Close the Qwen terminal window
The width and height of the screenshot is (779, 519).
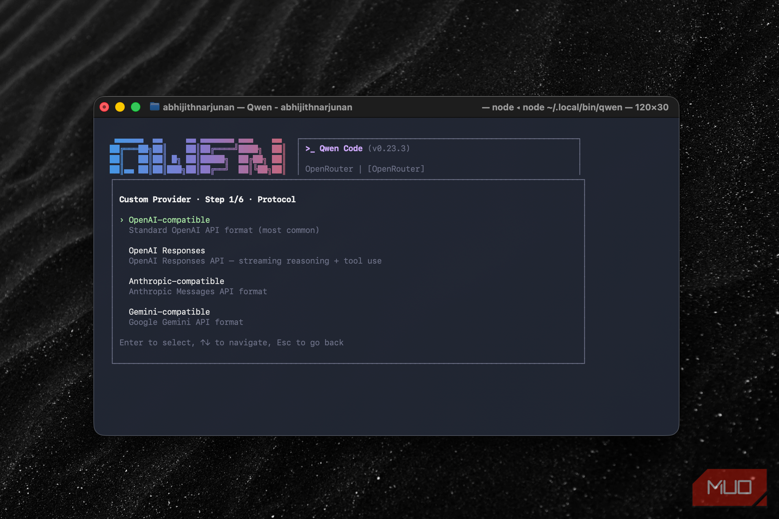pos(104,107)
